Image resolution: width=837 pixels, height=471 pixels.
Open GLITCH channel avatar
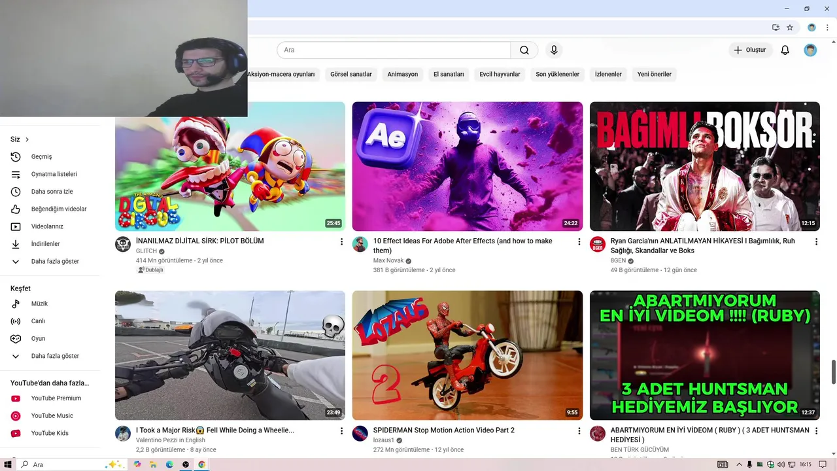pyautogui.click(x=123, y=245)
